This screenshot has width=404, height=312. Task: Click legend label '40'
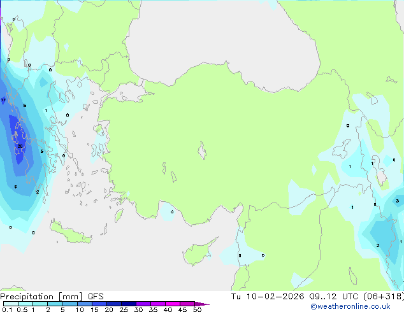coord(168,309)
